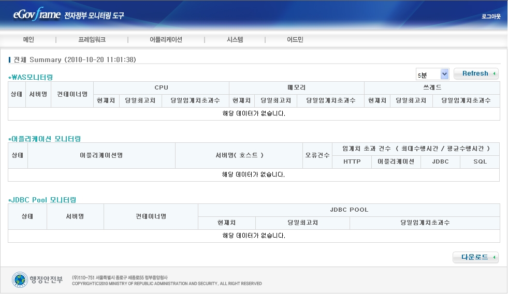Click the 오류건수 column header
This screenshot has height=294, width=508.
(317, 155)
